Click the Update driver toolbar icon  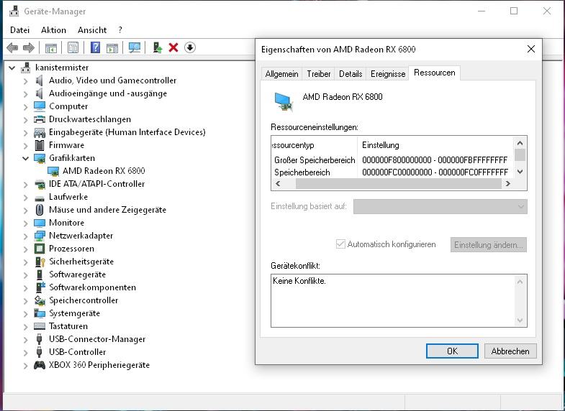(x=158, y=47)
